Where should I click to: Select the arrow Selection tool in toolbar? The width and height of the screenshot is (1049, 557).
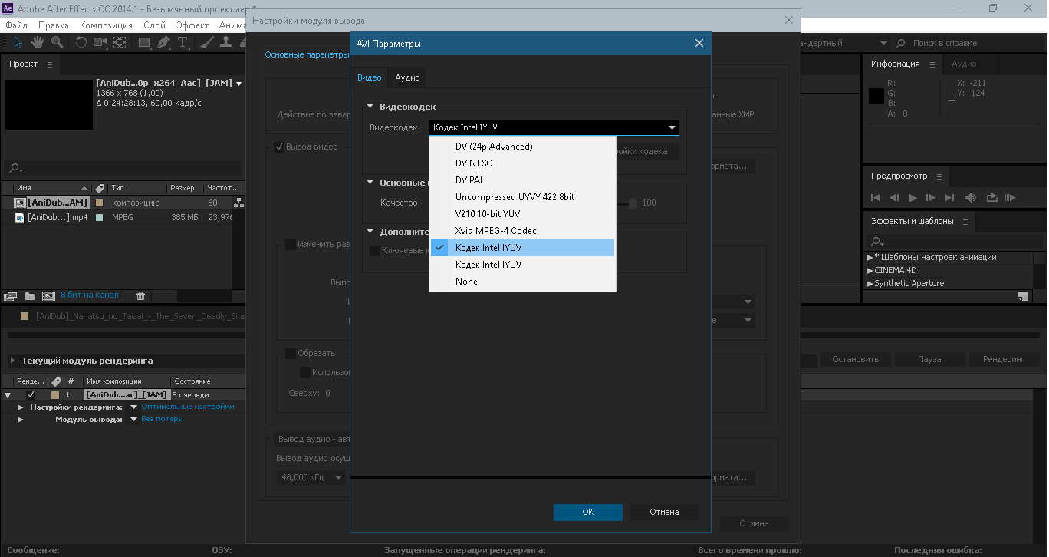[18, 43]
